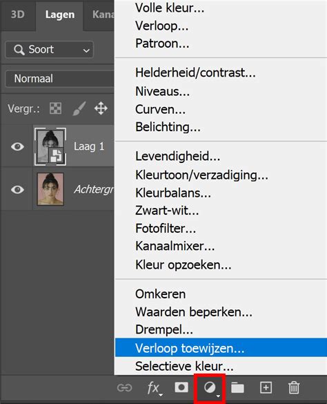Image resolution: width=327 pixels, height=404 pixels.
Task: Hide the Achtergrond layer via its eye icon
Action: 17,190
